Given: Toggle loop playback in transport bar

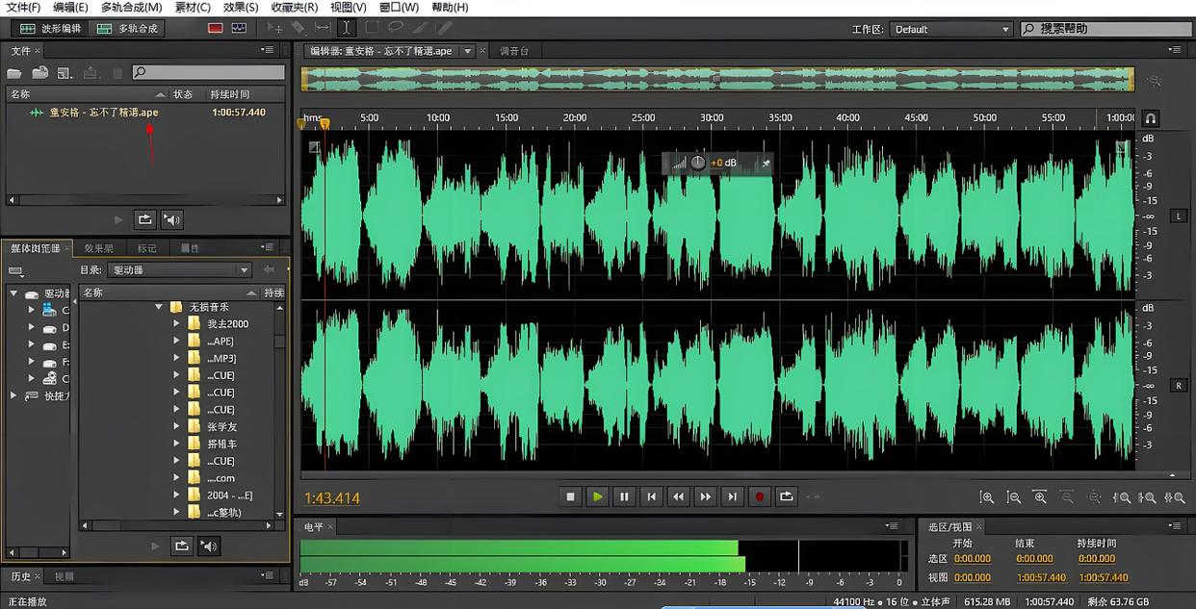Looking at the screenshot, I should (x=787, y=496).
